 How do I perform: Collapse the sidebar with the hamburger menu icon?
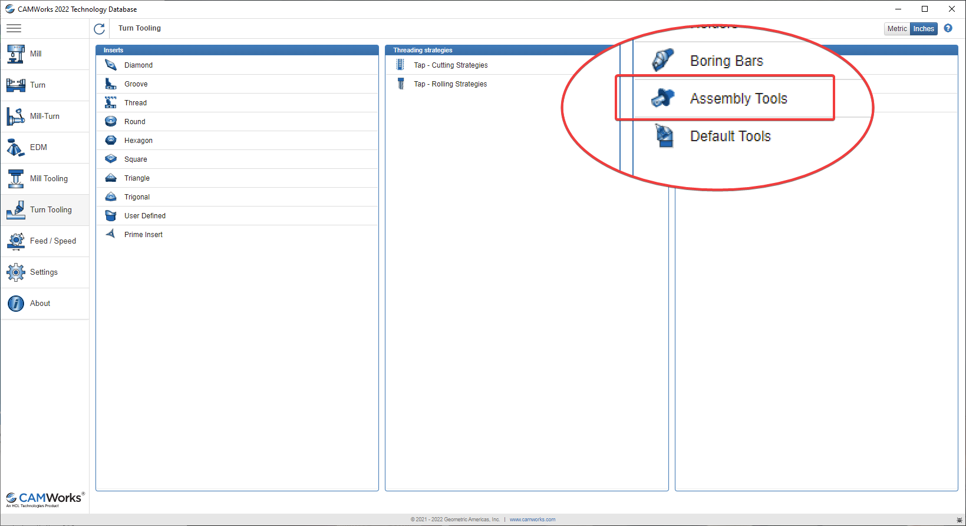14,28
